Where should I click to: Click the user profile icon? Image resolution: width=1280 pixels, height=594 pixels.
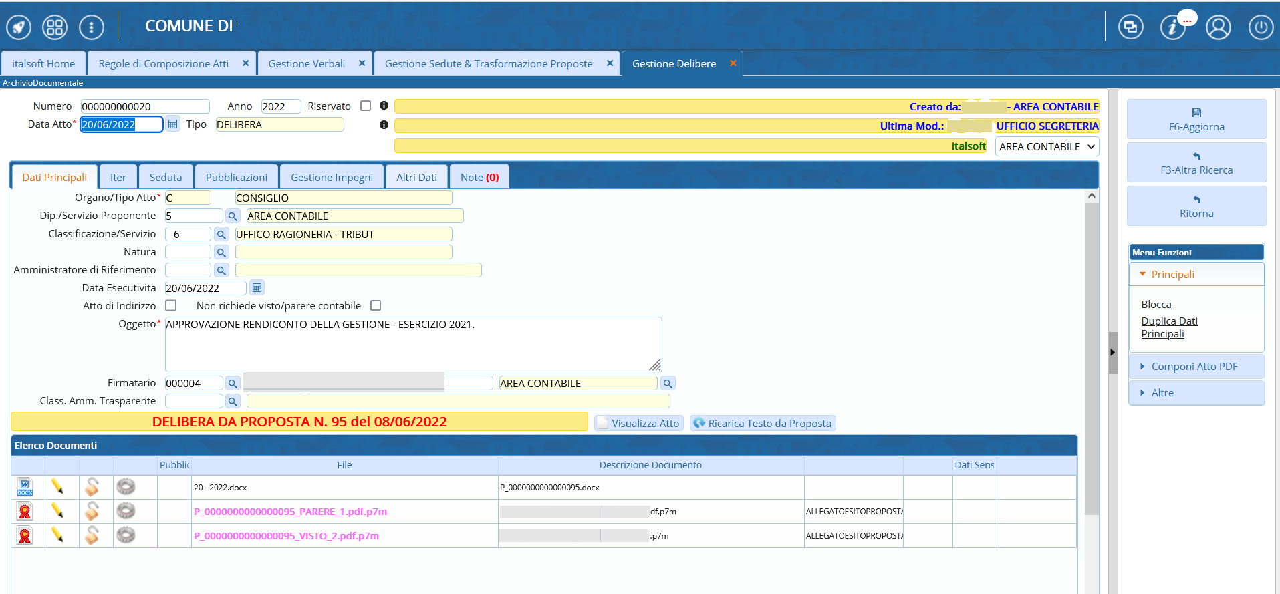tap(1218, 27)
